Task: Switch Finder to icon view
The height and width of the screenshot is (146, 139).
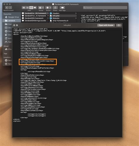Action: (24, 8)
